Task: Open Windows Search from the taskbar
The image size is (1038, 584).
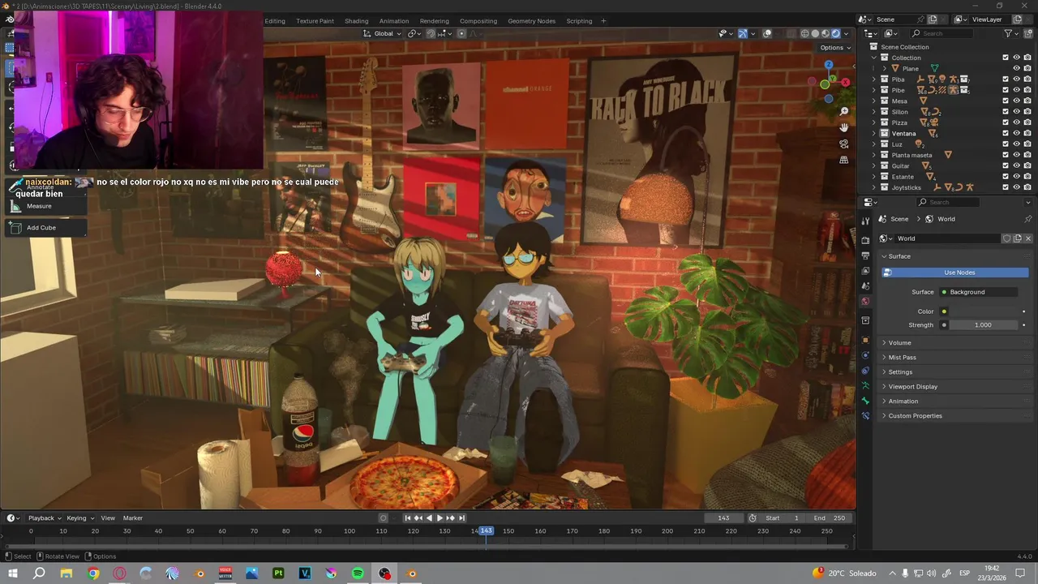Action: click(x=39, y=573)
